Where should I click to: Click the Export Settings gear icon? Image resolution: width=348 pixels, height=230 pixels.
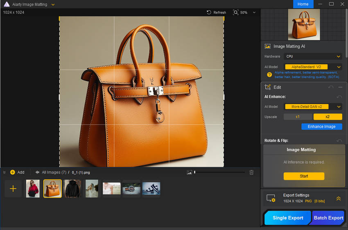(271, 198)
